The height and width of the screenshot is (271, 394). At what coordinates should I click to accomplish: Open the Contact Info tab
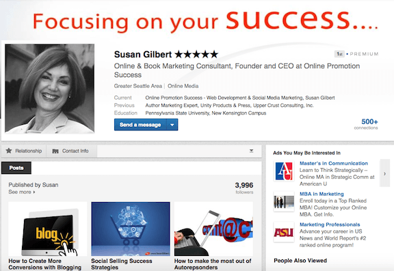(72, 151)
